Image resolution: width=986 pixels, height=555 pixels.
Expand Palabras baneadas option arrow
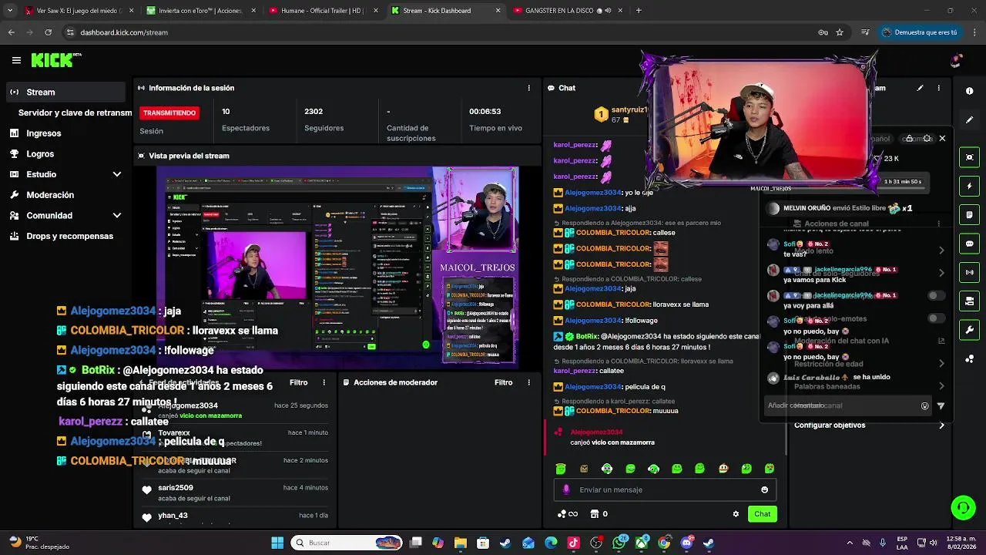point(941,386)
